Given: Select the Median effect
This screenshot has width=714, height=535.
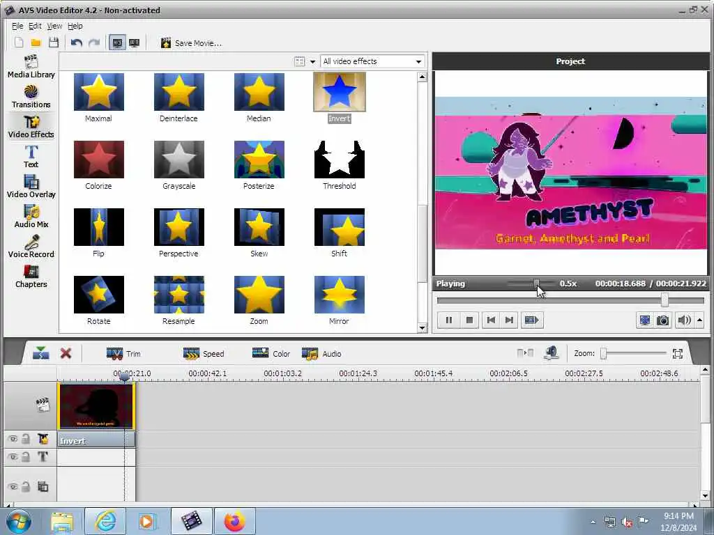Looking at the screenshot, I should [259, 92].
